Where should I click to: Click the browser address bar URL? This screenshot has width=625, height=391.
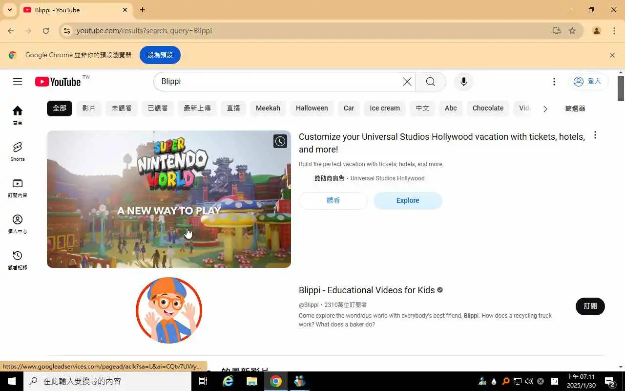[x=144, y=31]
